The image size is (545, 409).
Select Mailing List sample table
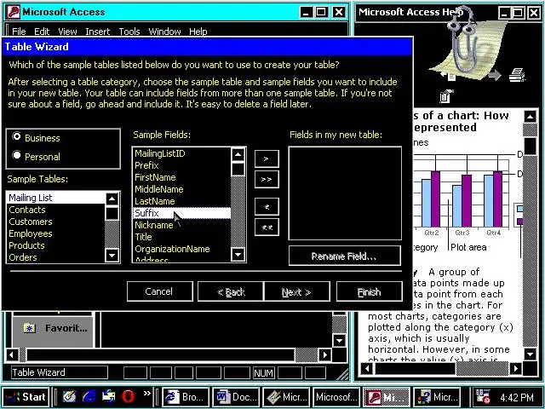pos(56,198)
